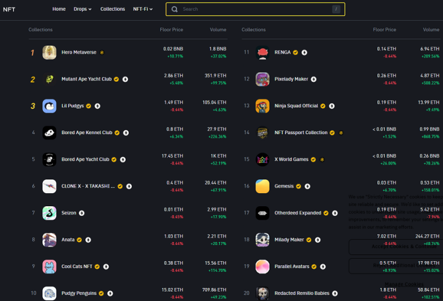Open Hero Metaverse collection thumbnail
The width and height of the screenshot is (443, 301).
point(49,52)
